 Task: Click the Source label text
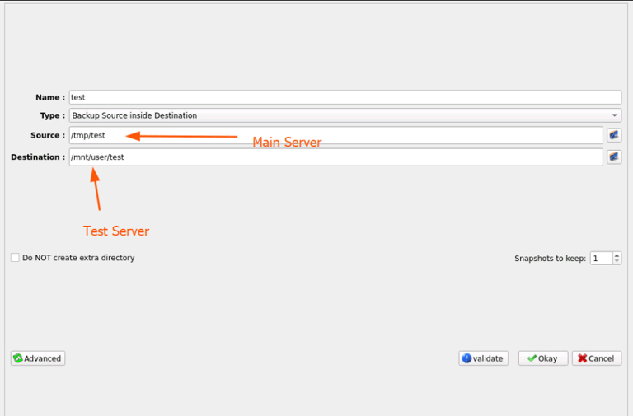click(x=48, y=135)
